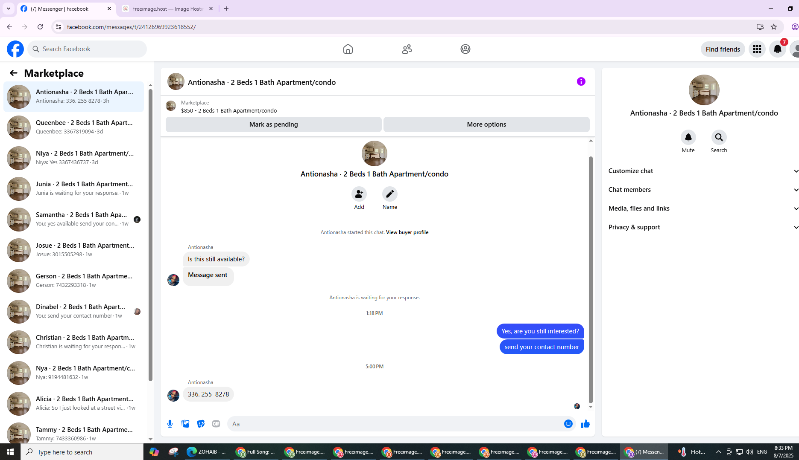
Task: Click Mark as pending button
Action: pyautogui.click(x=274, y=124)
